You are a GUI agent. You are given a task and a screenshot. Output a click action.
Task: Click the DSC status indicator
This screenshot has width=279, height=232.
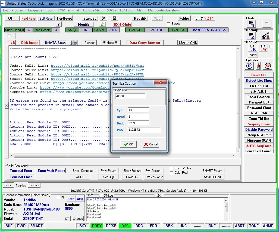click(125, 226)
